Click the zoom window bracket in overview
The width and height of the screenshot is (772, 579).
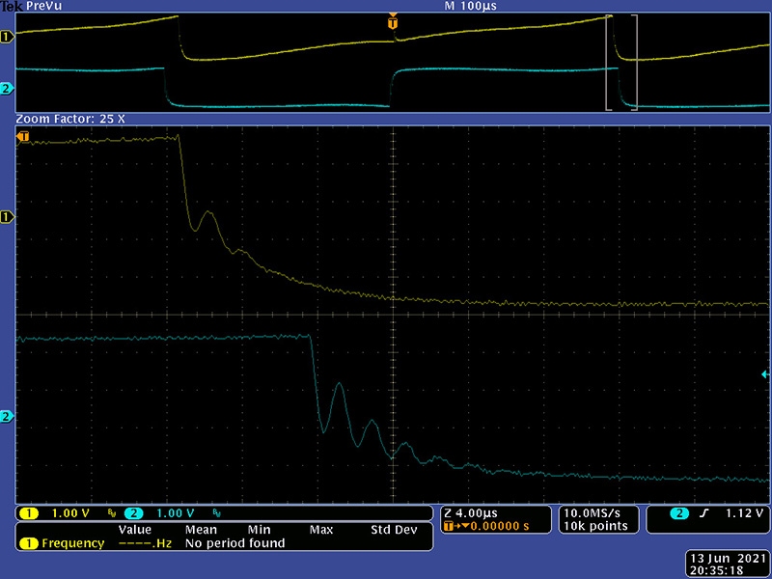(x=622, y=63)
